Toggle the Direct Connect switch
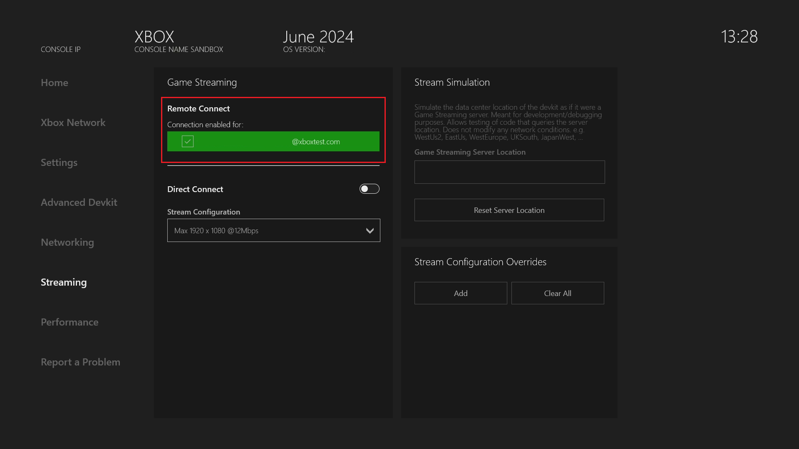The height and width of the screenshot is (449, 799). [369, 189]
